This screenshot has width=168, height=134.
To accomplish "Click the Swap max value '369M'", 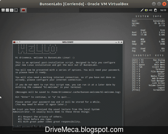I will pyautogui.click(x=162, y=44).
